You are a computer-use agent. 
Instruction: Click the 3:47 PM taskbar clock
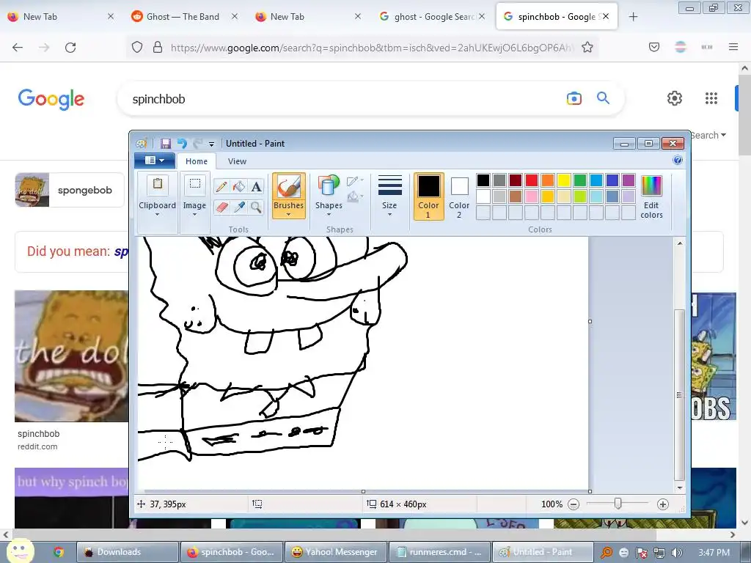click(714, 553)
